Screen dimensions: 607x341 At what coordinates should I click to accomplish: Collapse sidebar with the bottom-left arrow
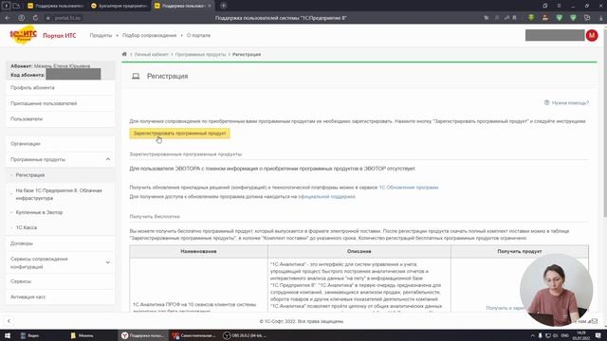pos(9,321)
